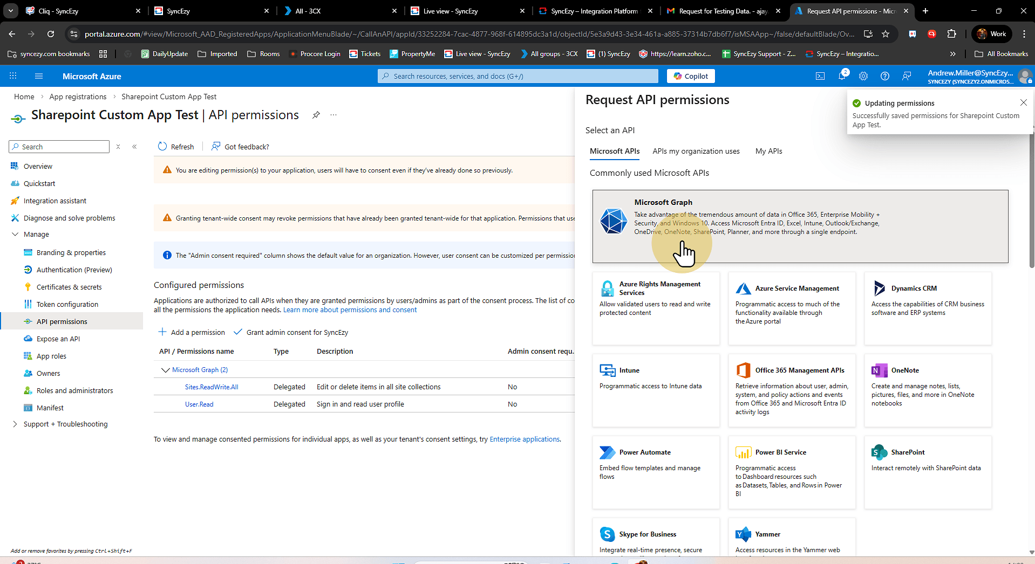Image resolution: width=1035 pixels, height=564 pixels.
Task: Collapse the Manage section
Action: click(x=15, y=235)
